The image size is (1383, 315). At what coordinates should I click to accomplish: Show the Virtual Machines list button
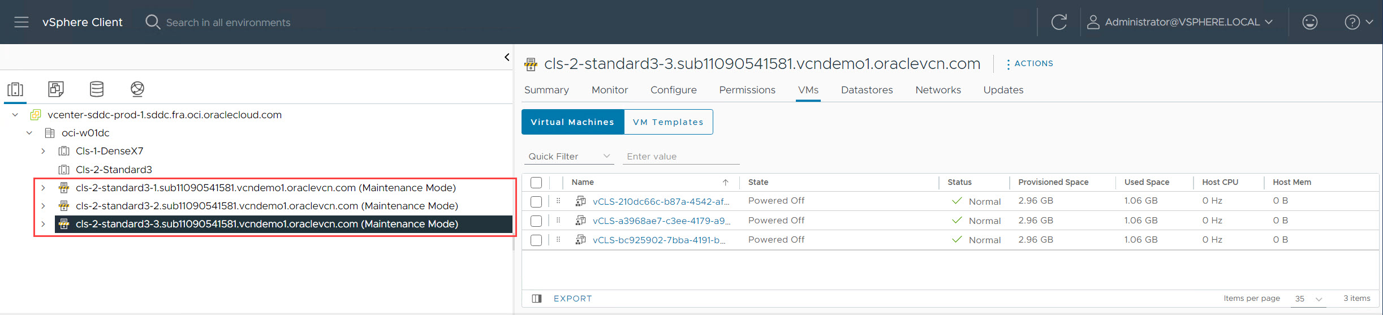pos(572,122)
